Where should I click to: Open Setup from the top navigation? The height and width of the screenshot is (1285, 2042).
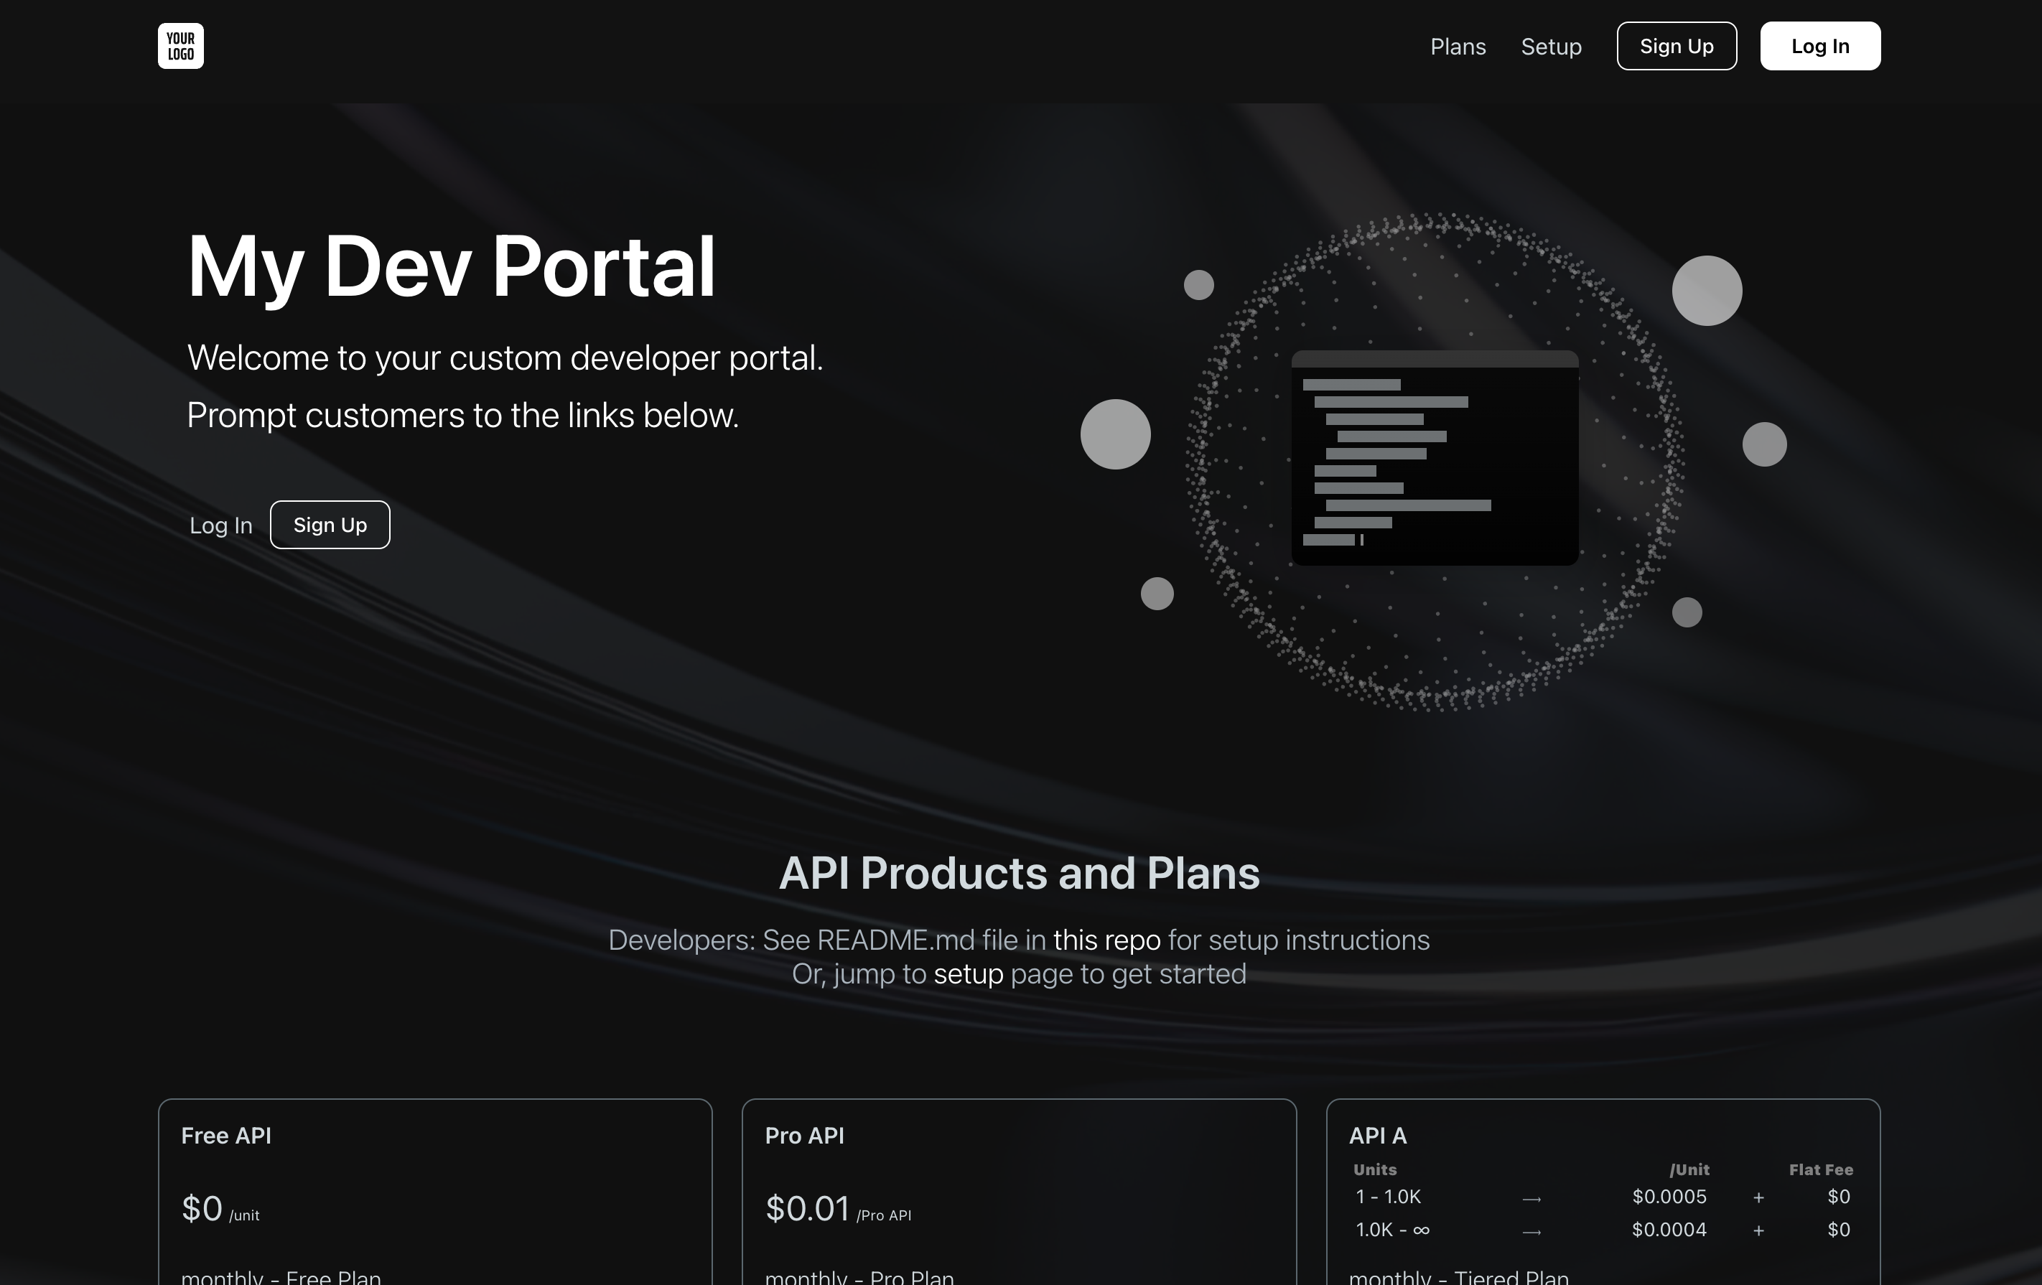[x=1551, y=47]
